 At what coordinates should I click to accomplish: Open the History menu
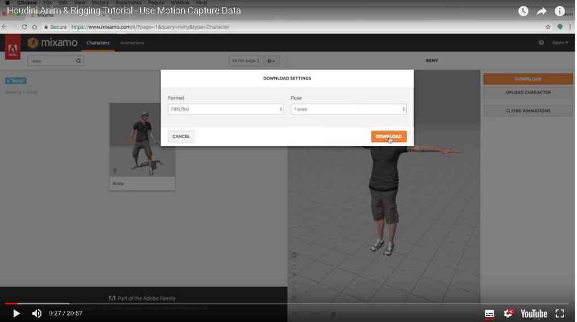100,3
